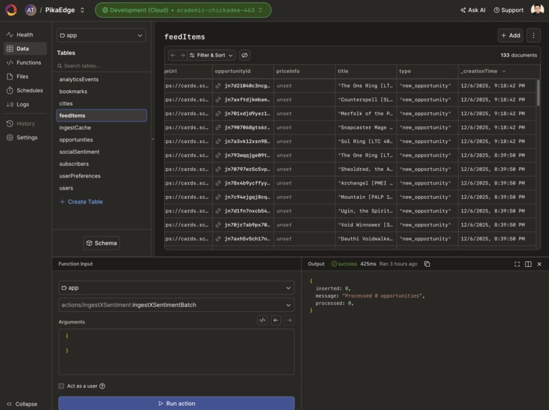Select the "Void Winnower" title cell
This screenshot has height=410, width=549.
366,225
